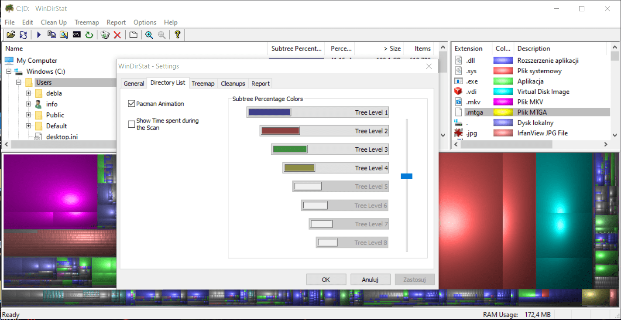
Task: Click the Properties toolbar icon
Action: (134, 35)
